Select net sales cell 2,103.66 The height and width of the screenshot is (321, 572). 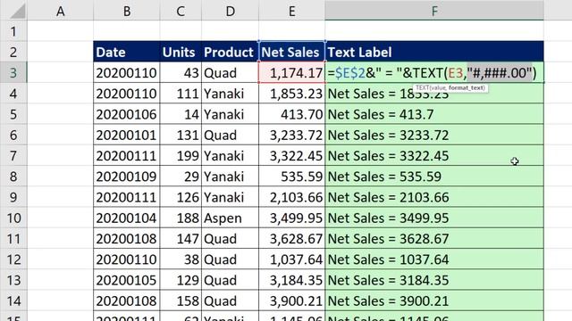coord(292,197)
